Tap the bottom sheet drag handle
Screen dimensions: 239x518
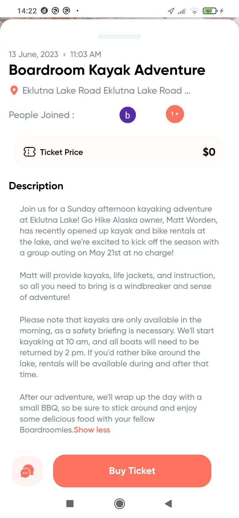click(x=119, y=37)
